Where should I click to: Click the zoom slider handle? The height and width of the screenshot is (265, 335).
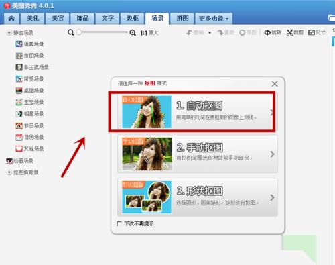pos(79,32)
